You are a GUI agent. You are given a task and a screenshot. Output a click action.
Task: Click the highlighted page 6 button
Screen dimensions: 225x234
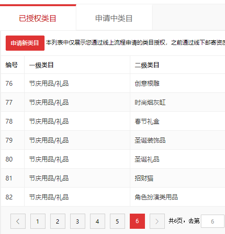point(137,221)
